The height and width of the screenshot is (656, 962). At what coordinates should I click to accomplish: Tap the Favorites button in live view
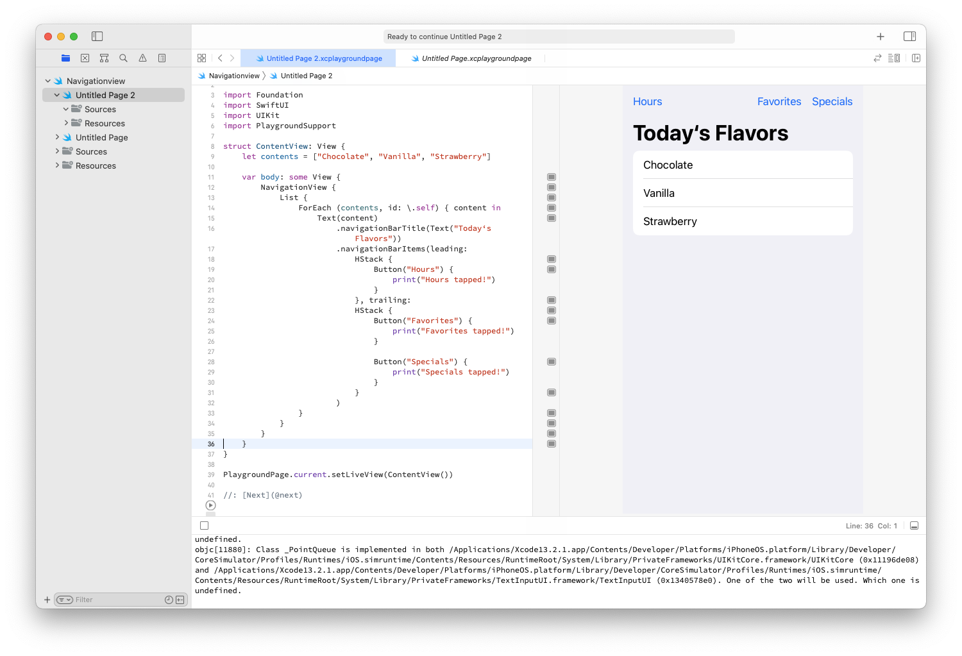[779, 101]
